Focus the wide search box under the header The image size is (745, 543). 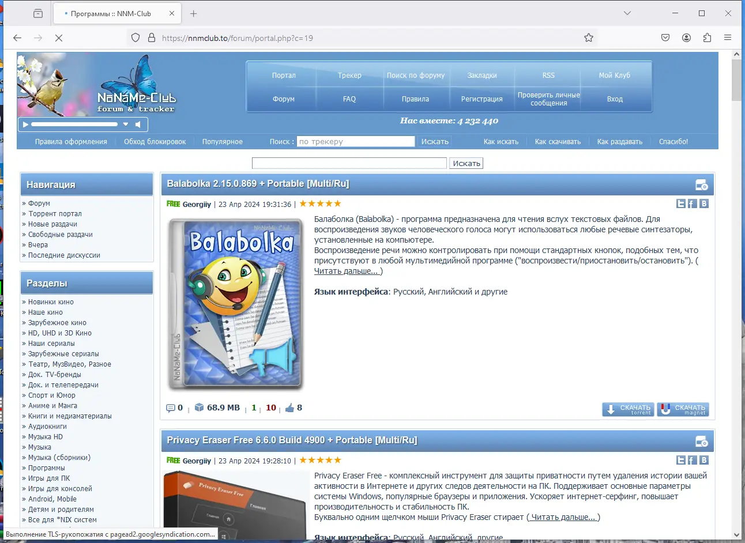tap(349, 163)
